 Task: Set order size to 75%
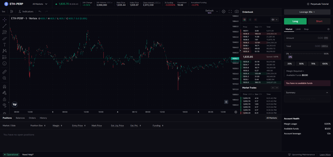point(313,64)
